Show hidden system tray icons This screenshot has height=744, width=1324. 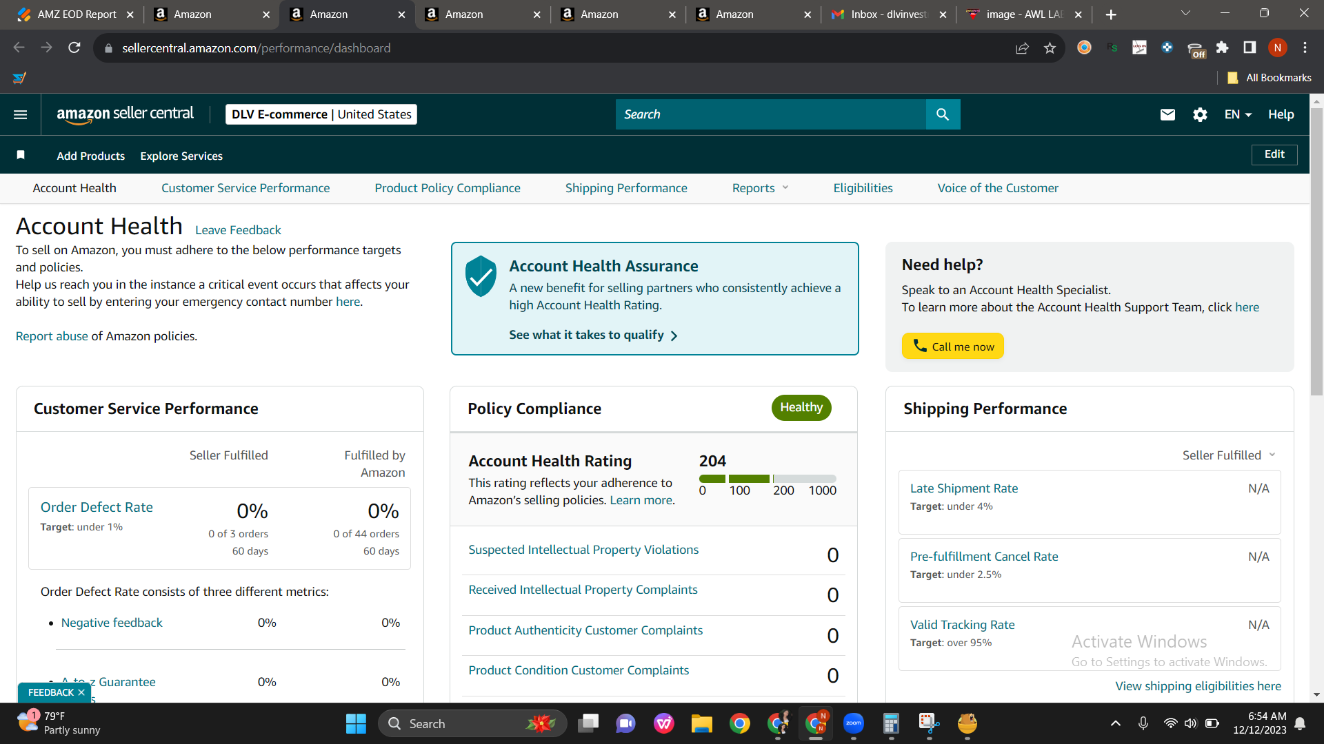1115,723
